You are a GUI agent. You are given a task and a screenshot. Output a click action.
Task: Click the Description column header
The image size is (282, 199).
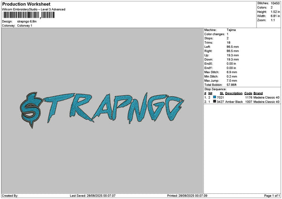point(234,93)
